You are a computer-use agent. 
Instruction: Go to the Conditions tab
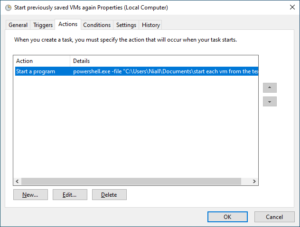click(97, 25)
